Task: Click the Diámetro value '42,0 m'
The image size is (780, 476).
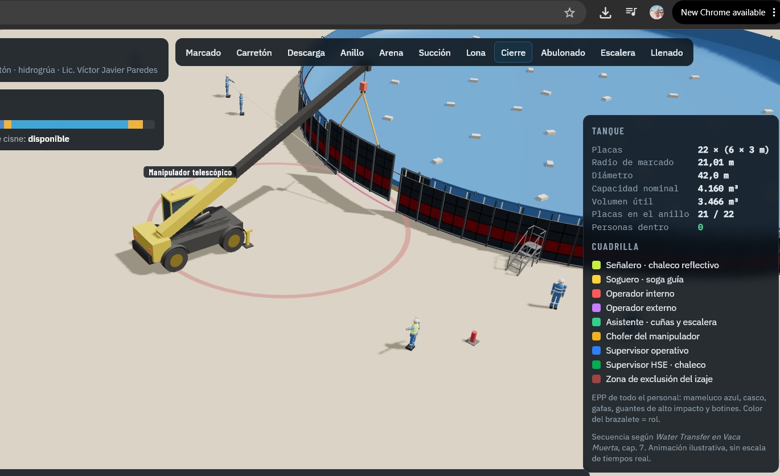Action: (713, 175)
